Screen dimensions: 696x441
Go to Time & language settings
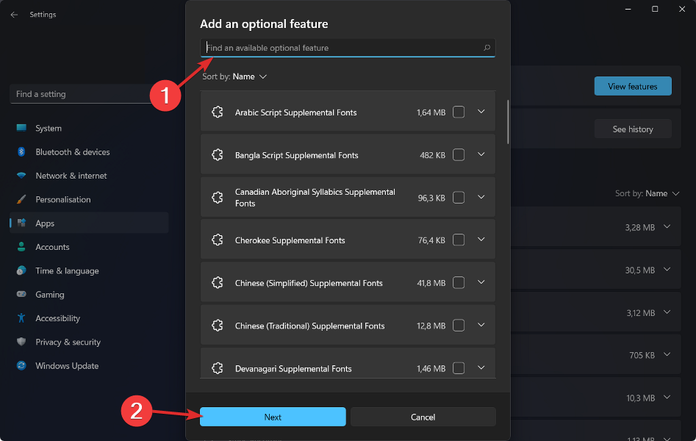[x=67, y=271]
